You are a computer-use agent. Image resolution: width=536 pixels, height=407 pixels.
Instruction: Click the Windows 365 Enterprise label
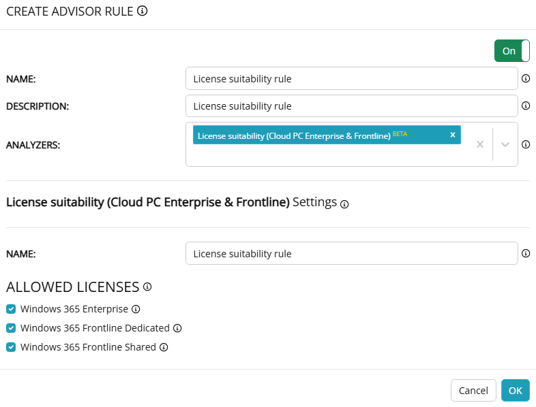(74, 309)
